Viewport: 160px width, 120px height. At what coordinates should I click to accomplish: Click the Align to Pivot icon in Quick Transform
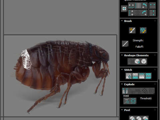click(124, 9)
